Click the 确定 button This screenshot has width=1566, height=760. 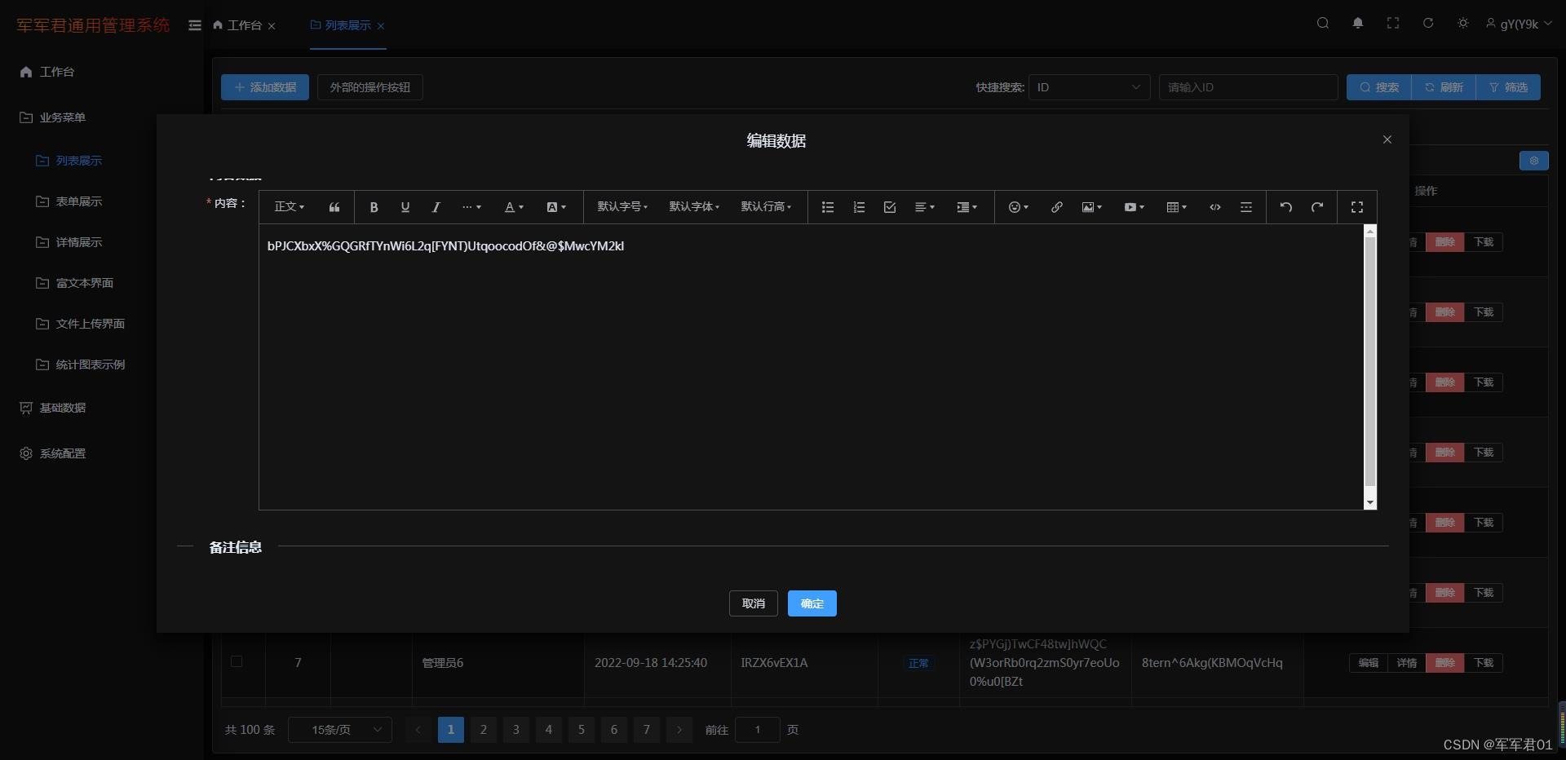812,603
